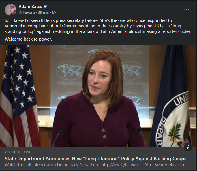The height and width of the screenshot is (171, 197).
Task: Click the "Welcome back to power." line
Action: [x=28, y=39]
